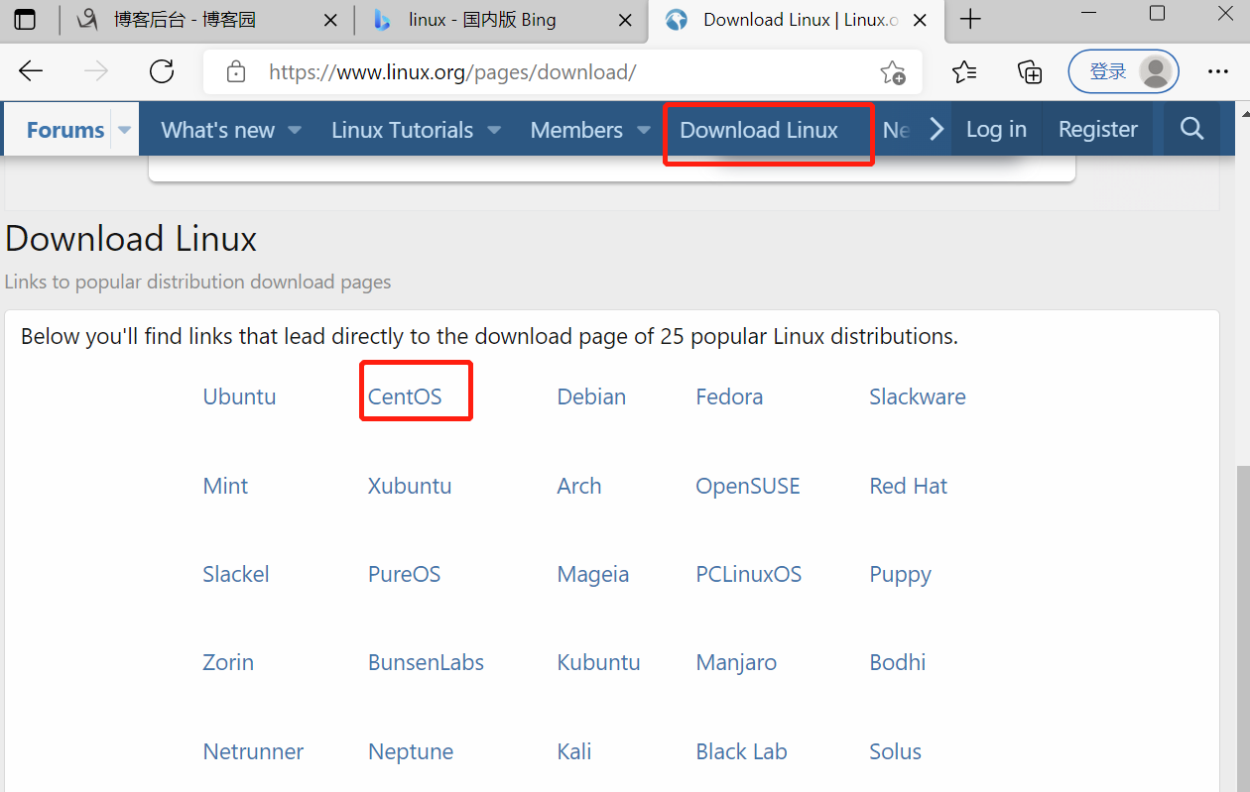Reload the current page
1250x792 pixels.
(x=162, y=71)
